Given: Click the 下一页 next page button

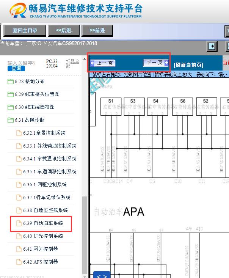Looking at the screenshot, I should 156,63.
